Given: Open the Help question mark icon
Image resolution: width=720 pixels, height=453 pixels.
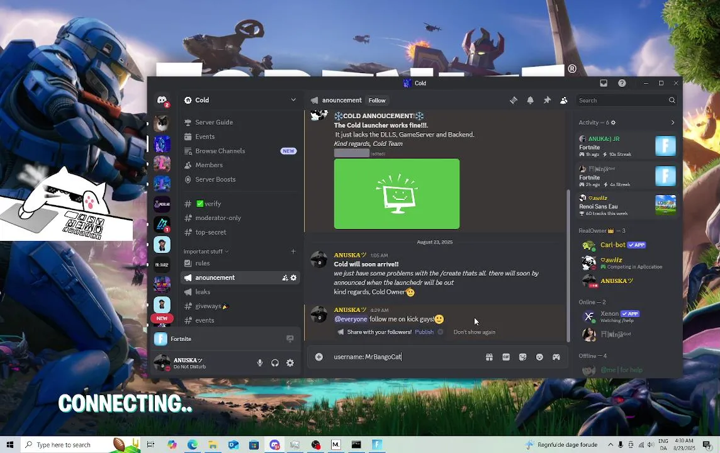Looking at the screenshot, I should tap(622, 83).
